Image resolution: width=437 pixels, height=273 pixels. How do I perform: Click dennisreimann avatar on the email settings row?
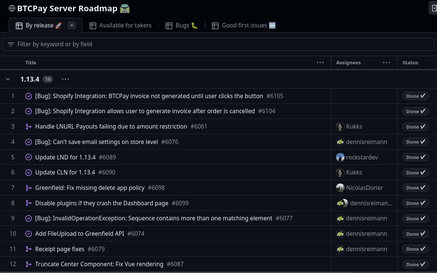(x=340, y=142)
